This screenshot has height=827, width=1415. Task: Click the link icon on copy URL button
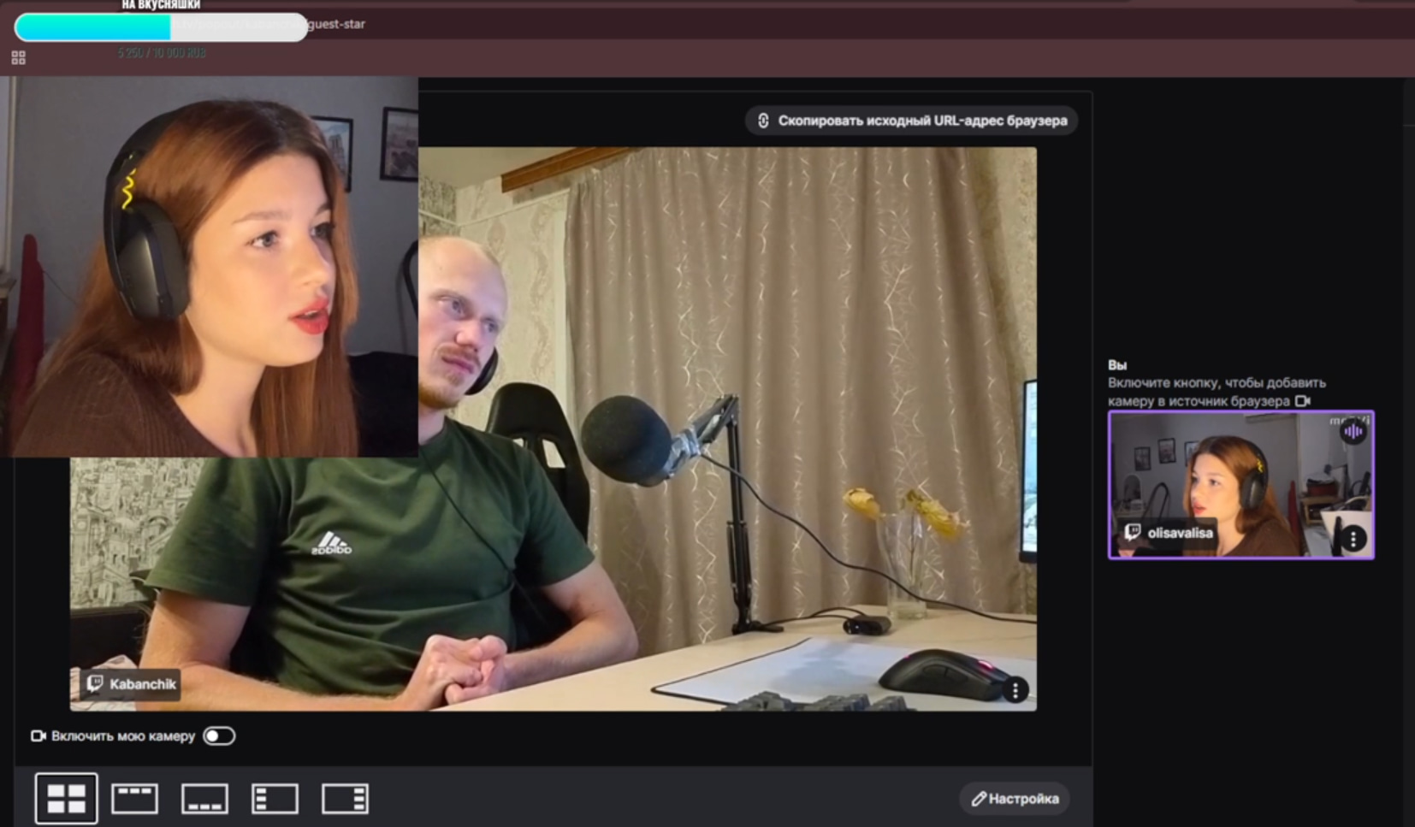pyautogui.click(x=763, y=121)
